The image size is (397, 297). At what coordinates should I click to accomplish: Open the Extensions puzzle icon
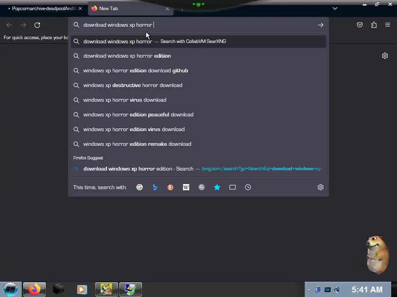374,25
